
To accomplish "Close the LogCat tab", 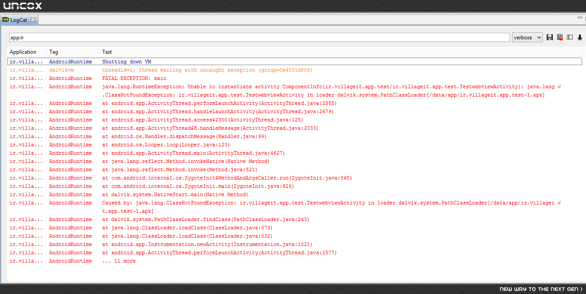I will tap(33, 20).
